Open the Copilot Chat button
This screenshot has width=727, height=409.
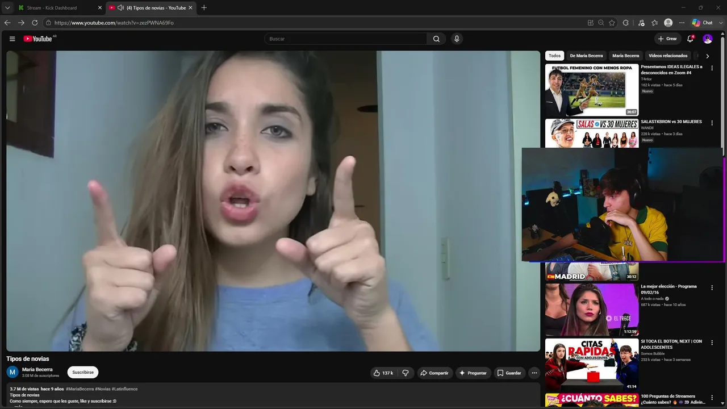pyautogui.click(x=702, y=23)
